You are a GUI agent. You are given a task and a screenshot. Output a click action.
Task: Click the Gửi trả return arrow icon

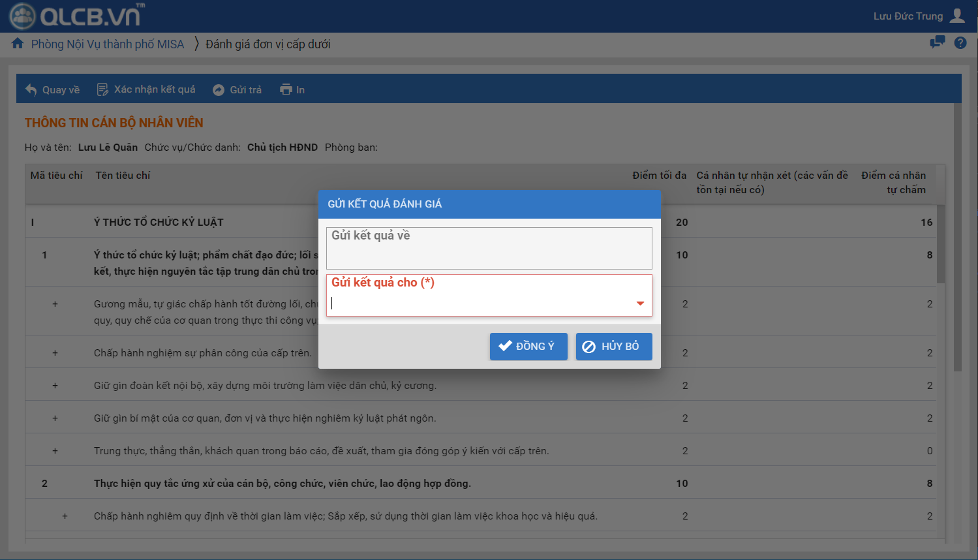219,90
